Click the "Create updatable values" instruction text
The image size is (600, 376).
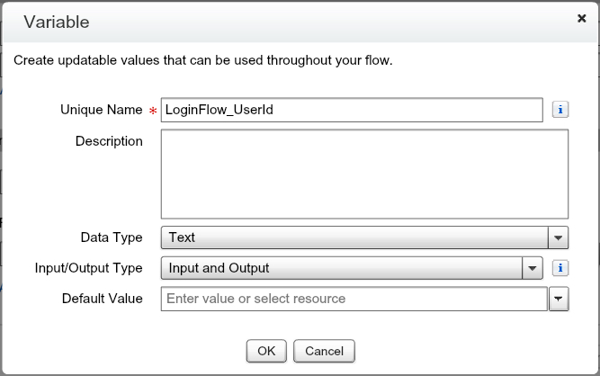click(203, 62)
